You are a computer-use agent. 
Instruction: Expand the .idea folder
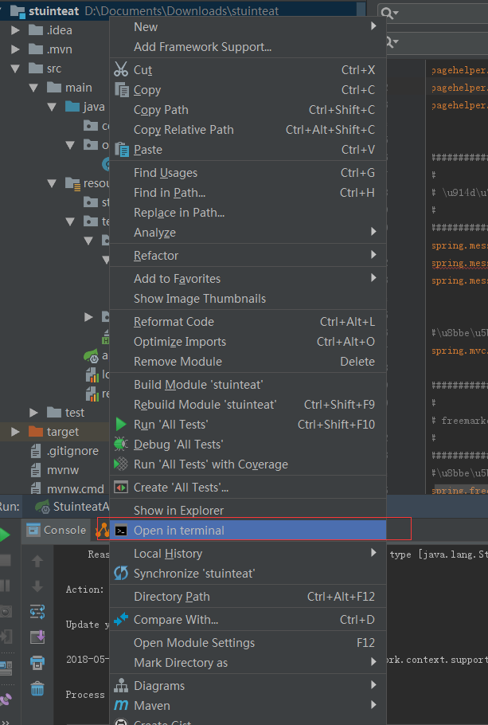(15, 30)
